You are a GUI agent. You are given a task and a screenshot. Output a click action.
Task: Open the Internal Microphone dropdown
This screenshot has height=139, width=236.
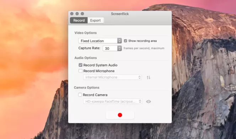pyautogui.click(x=112, y=77)
